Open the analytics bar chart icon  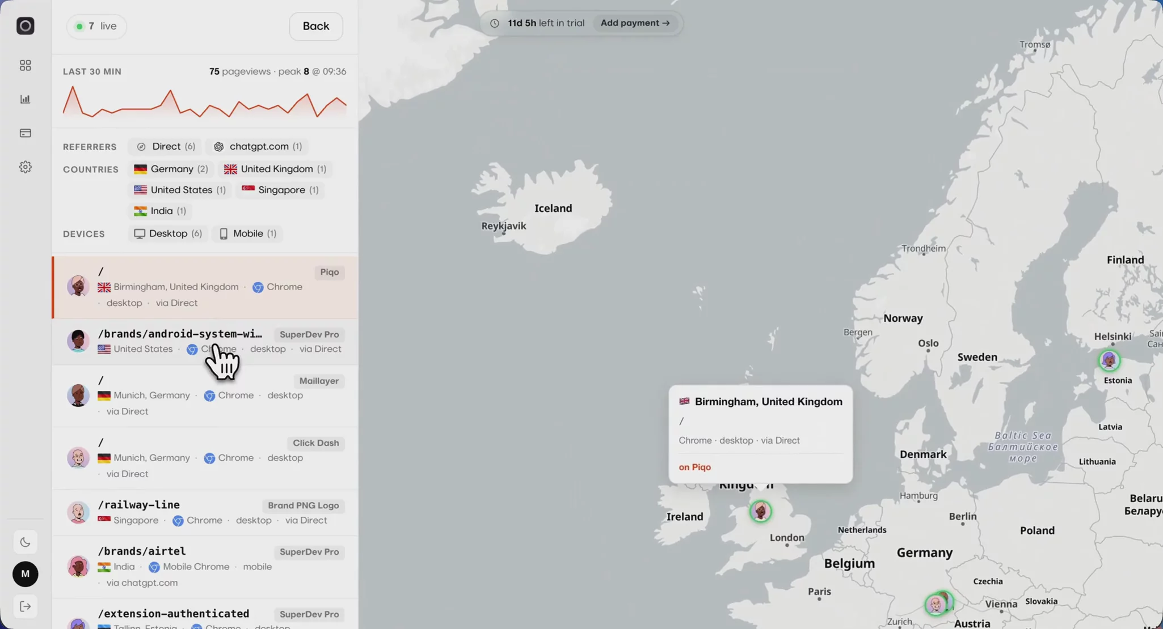pos(25,99)
